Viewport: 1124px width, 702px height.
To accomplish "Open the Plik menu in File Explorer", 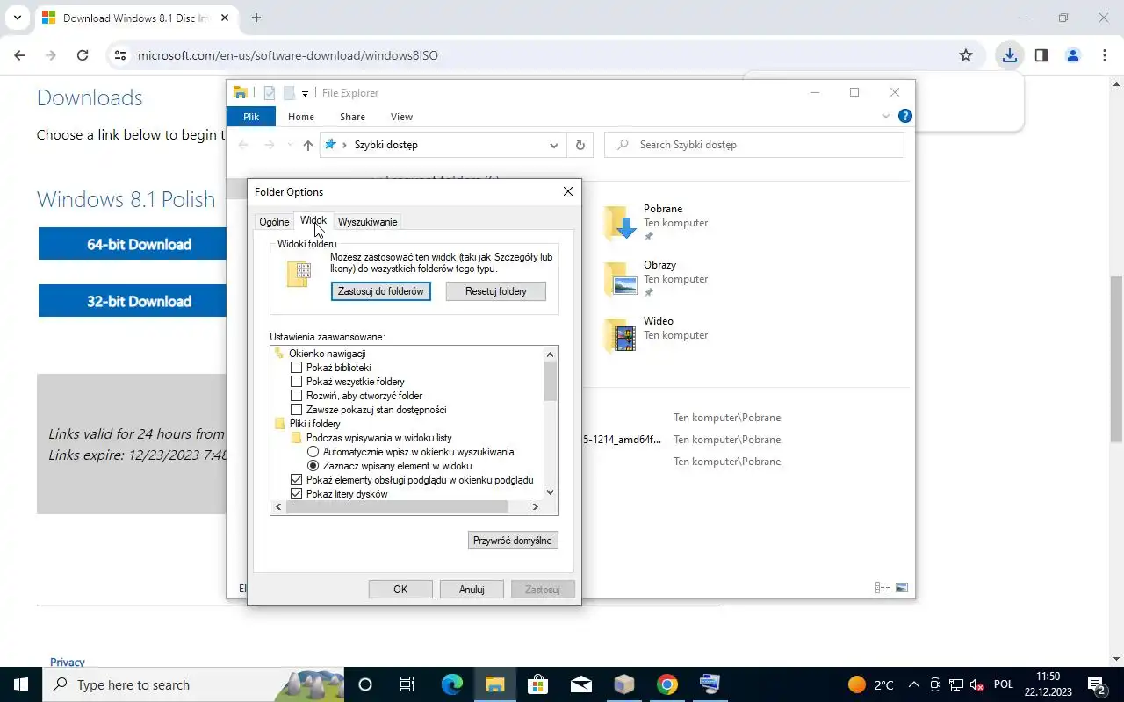I will tap(251, 117).
